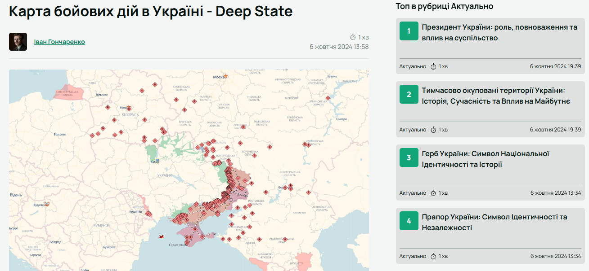Click the Бухарест label on the map
Viewport: 589px width, 271px height.
109,247
